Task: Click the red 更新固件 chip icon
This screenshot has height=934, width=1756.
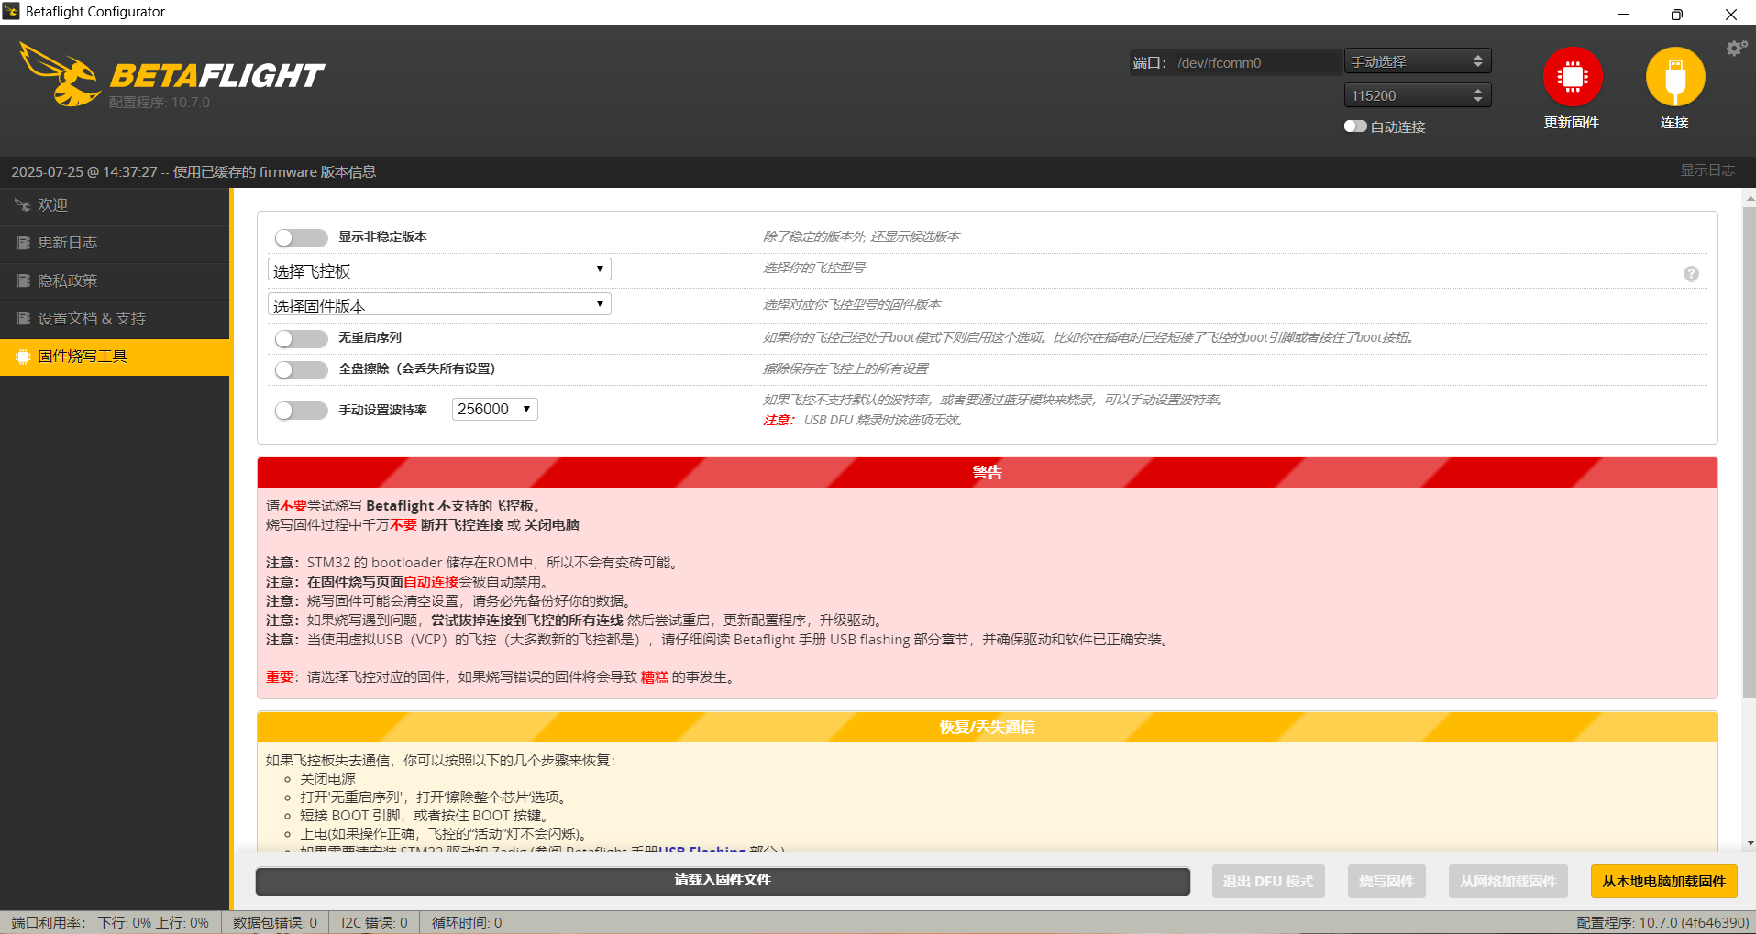Action: point(1572,77)
